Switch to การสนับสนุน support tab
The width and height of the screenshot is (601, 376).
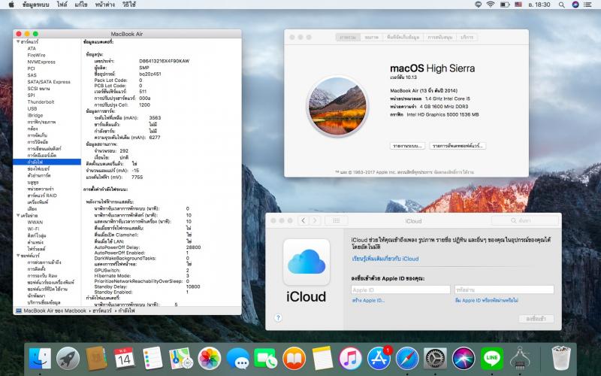pos(439,37)
